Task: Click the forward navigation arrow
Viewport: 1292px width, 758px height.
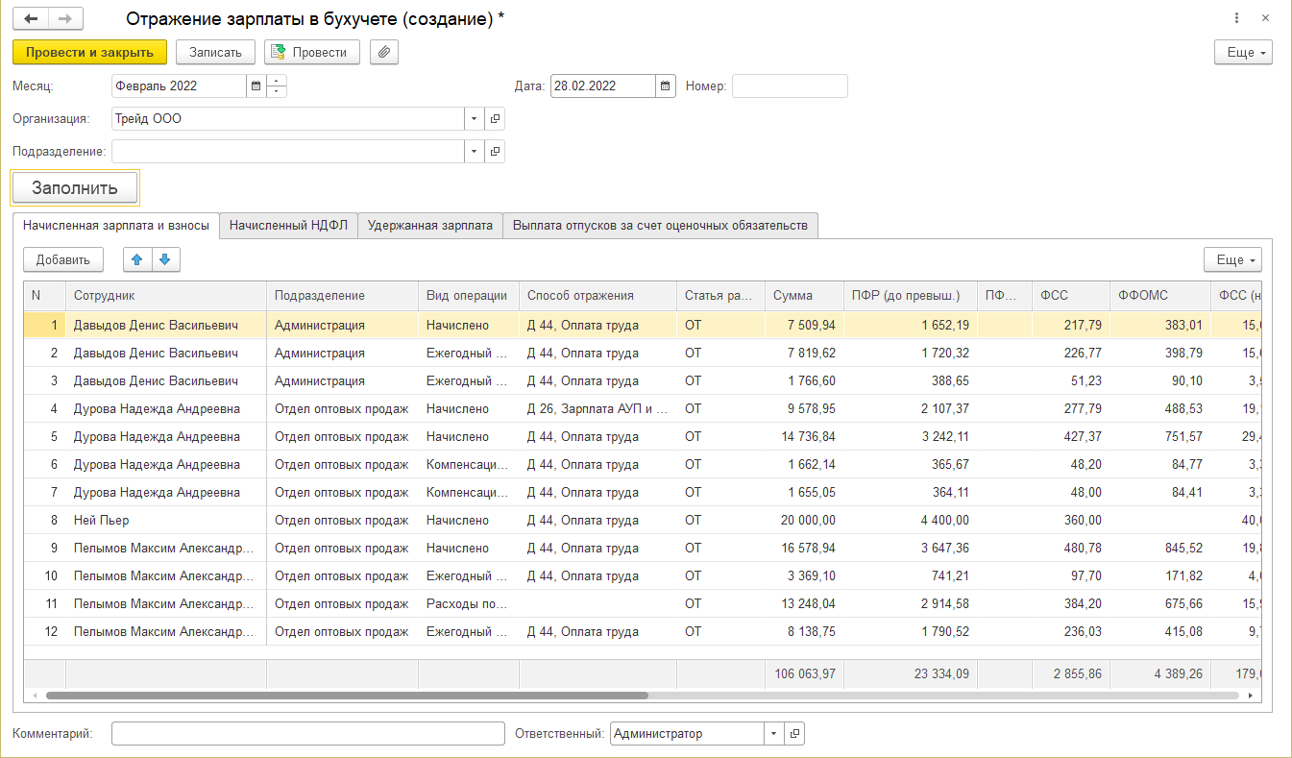Action: tap(65, 19)
